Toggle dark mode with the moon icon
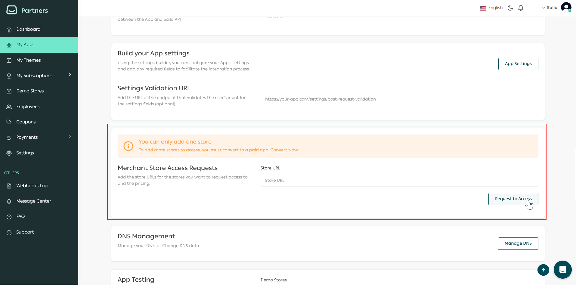Image resolution: width=576 pixels, height=285 pixels. point(510,8)
